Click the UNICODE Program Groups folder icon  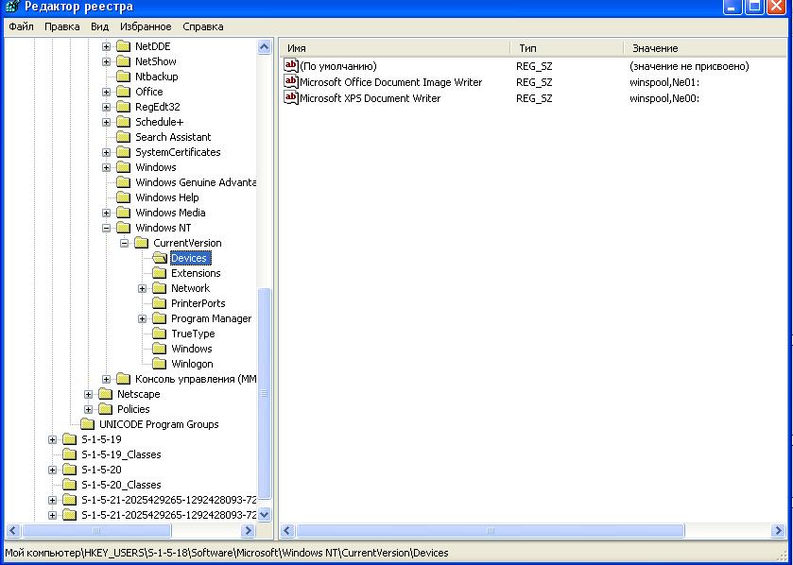click(87, 424)
